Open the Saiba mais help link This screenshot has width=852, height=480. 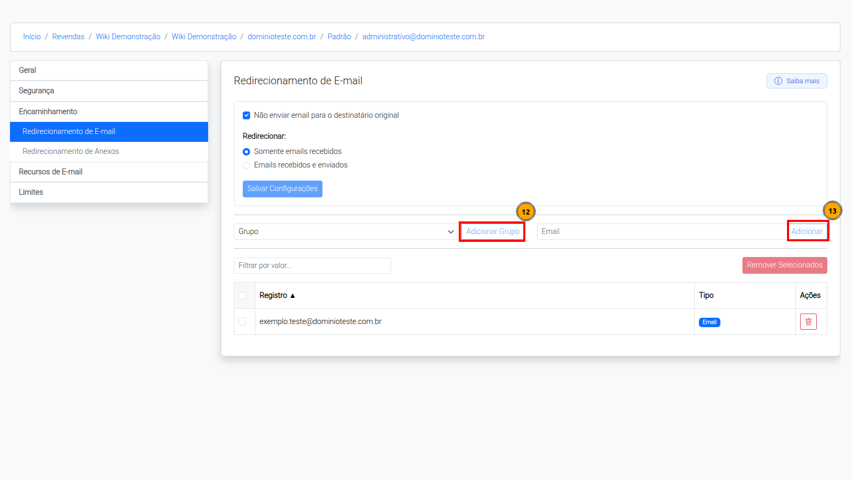click(797, 81)
